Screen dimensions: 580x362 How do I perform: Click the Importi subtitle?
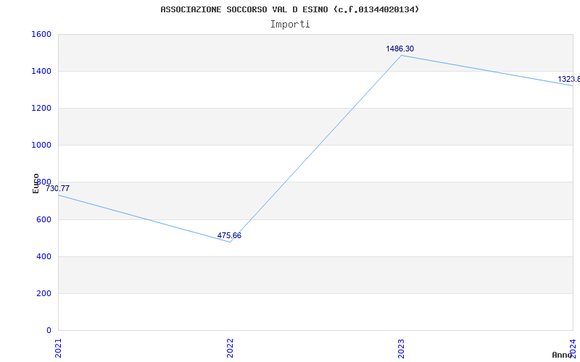pyautogui.click(x=290, y=25)
